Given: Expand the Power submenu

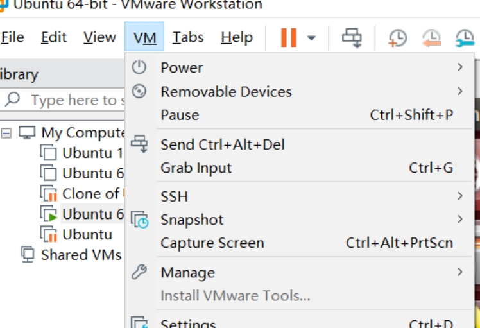Looking at the screenshot, I should 300,67.
